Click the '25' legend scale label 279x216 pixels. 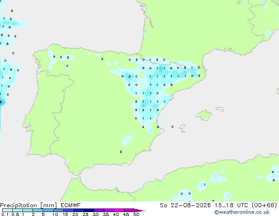[x=85, y=214]
